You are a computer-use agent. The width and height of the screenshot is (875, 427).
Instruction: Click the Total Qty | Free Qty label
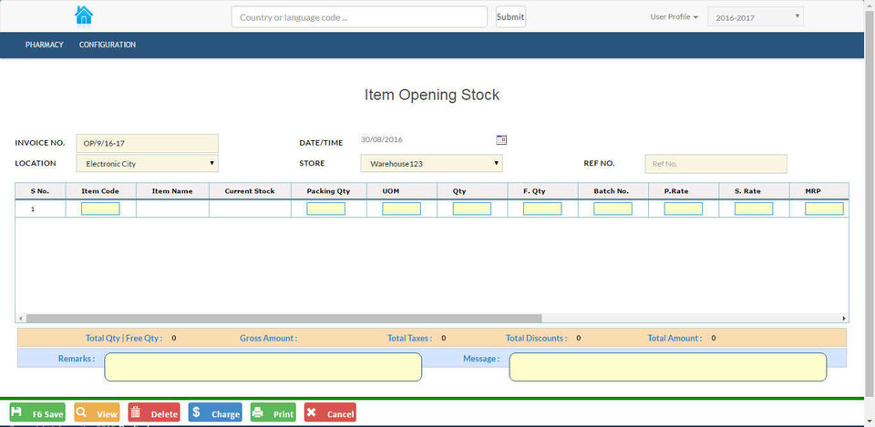coord(124,338)
